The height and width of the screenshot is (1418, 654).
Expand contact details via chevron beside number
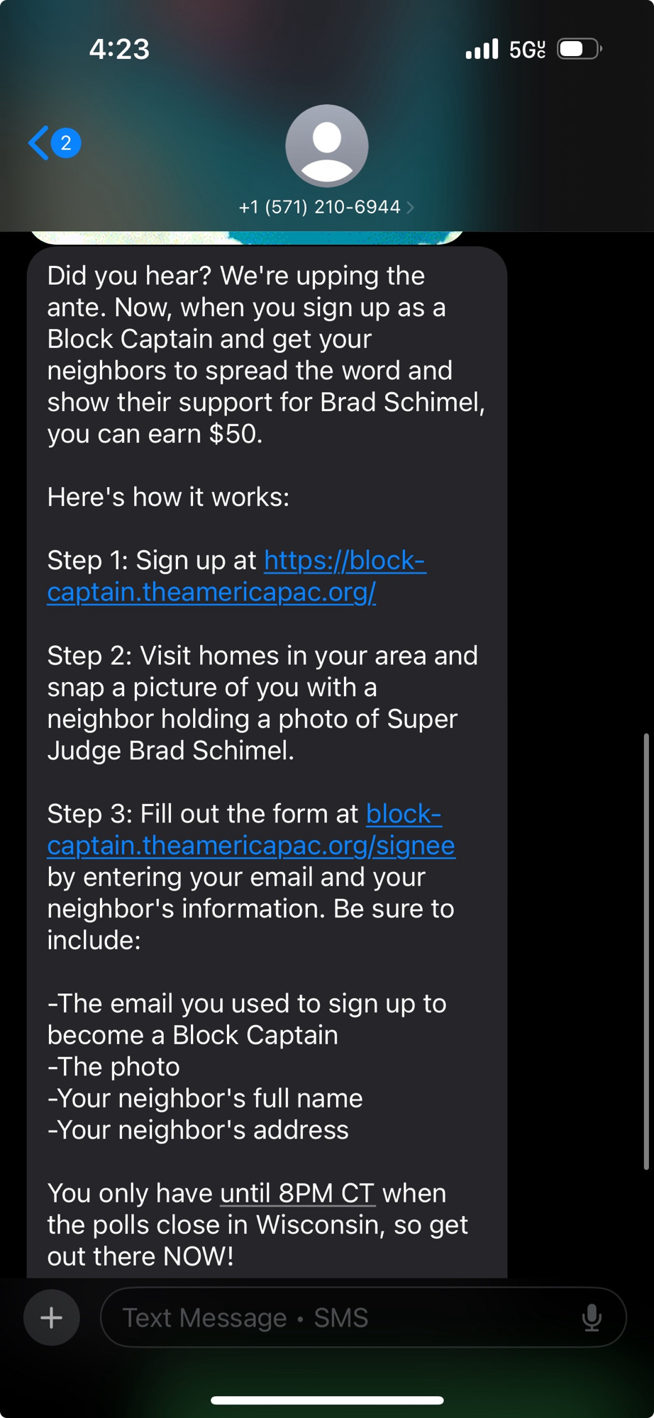click(411, 207)
